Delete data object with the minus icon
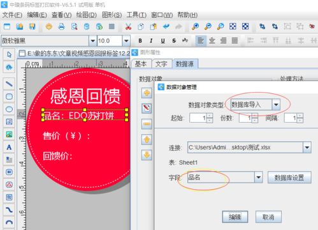This screenshot has height=230, width=318. pos(147,124)
